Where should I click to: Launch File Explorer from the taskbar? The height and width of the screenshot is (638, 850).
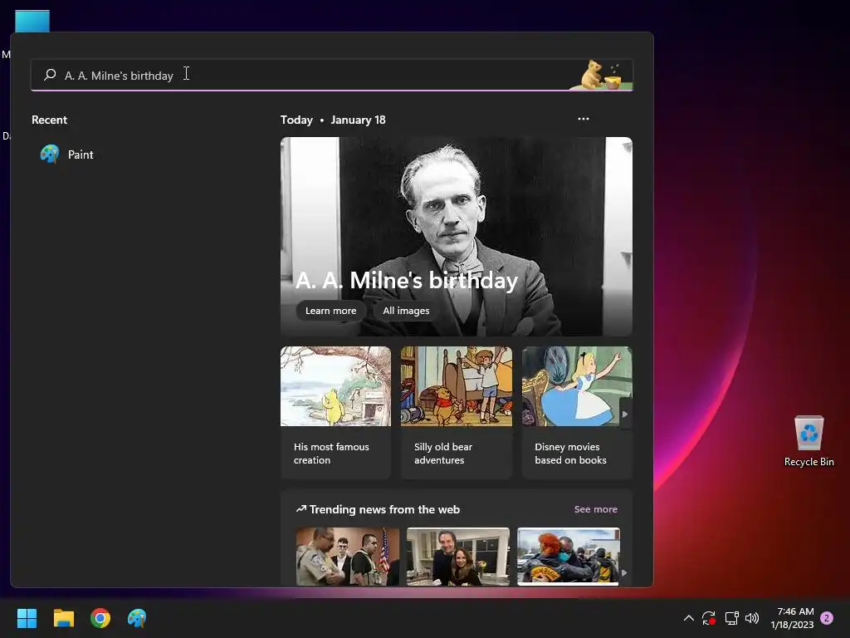click(63, 618)
